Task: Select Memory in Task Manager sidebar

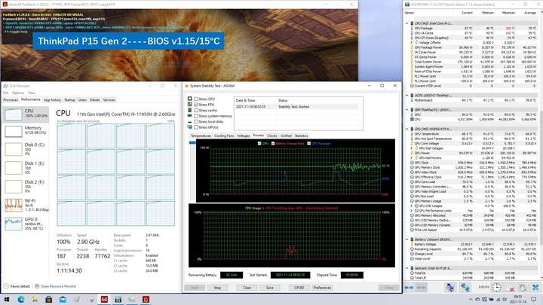Action: (26, 131)
